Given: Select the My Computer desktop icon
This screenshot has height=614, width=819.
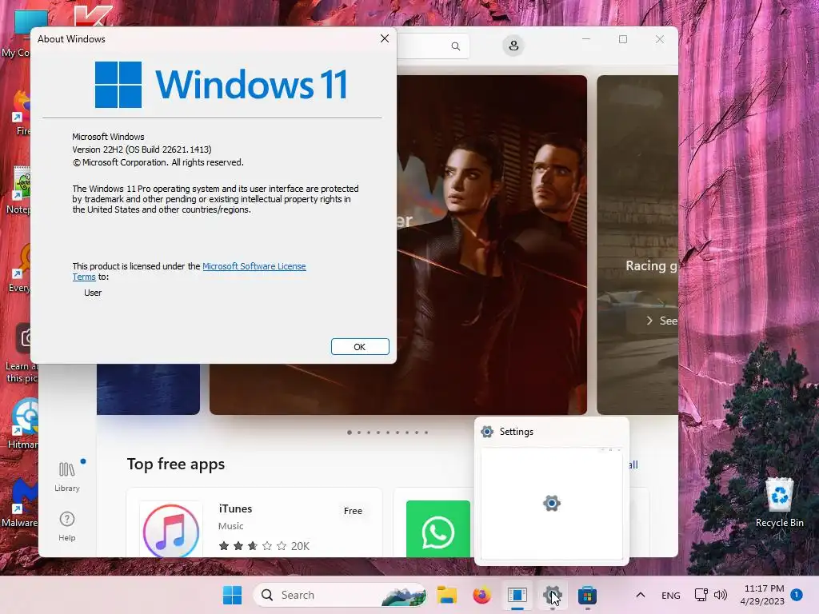Looking at the screenshot, I should [18, 34].
